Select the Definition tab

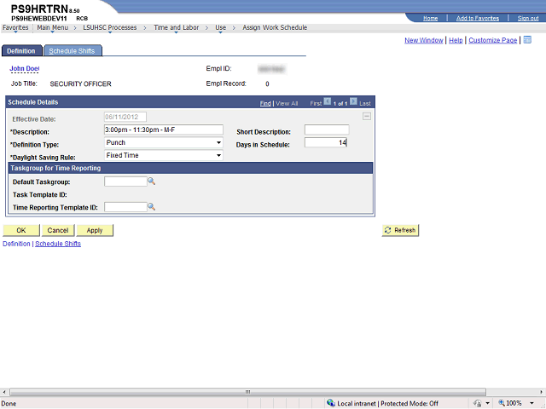(x=21, y=51)
